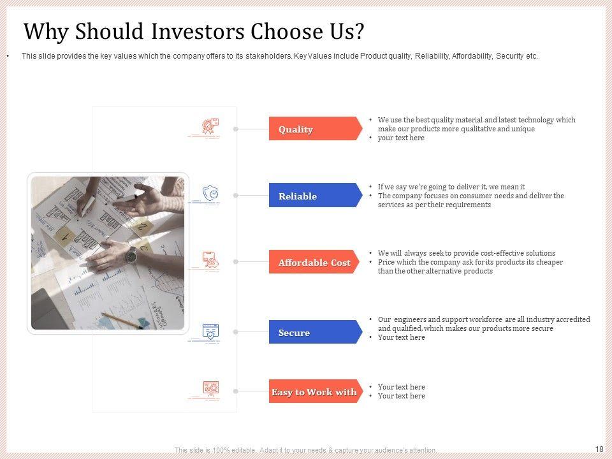Click the "industry accredited" engineers bullet text

(x=483, y=324)
